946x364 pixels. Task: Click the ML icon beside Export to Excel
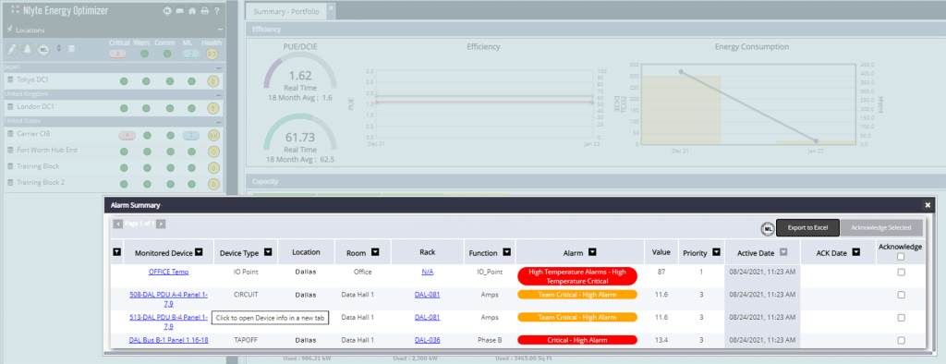(768, 228)
